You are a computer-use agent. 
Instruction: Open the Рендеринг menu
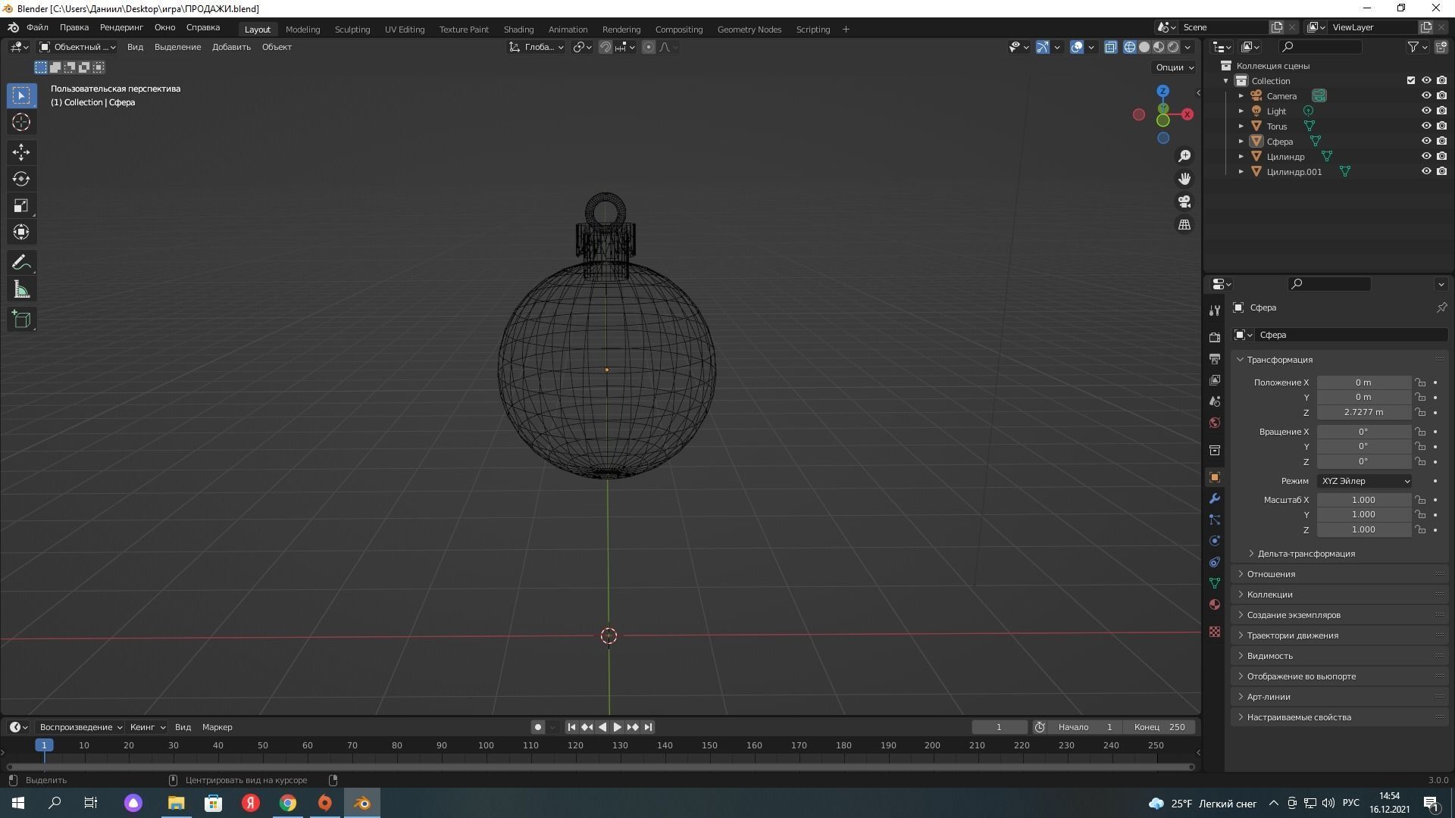click(121, 27)
